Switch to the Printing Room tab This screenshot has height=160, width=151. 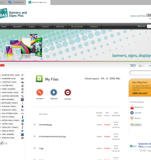coord(16,2)
